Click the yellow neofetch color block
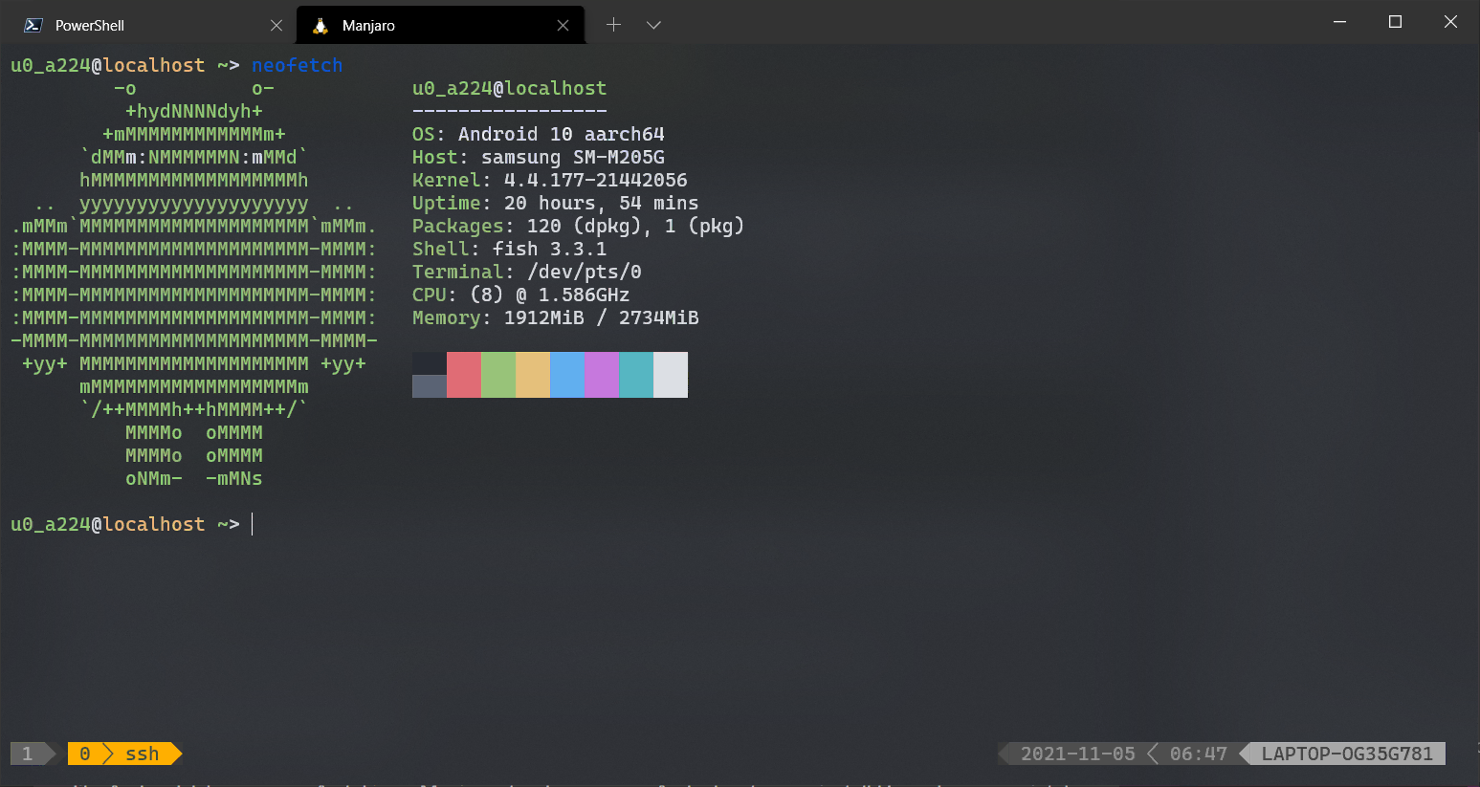This screenshot has width=1480, height=787. (x=533, y=375)
